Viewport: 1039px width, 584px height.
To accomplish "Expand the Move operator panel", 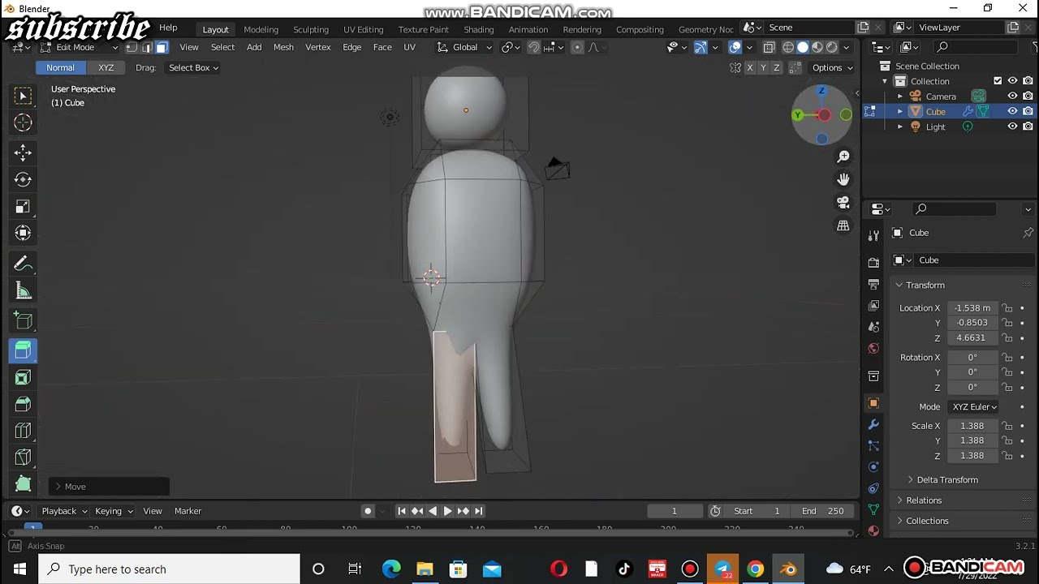I will 109,487.
